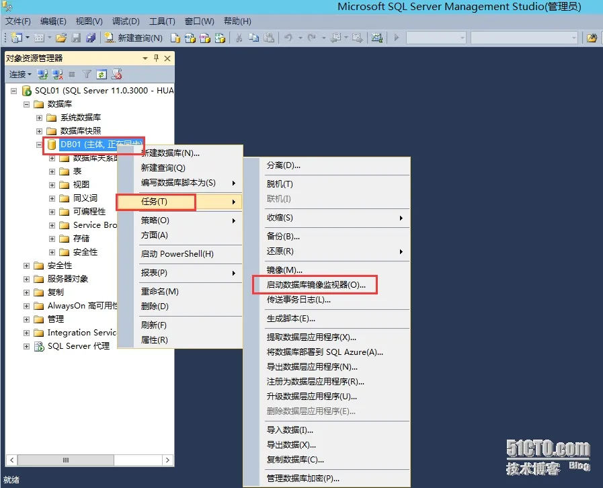The width and height of the screenshot is (603, 488).
Task: Click the XMLA query toolbar icon
Action: pos(220,38)
